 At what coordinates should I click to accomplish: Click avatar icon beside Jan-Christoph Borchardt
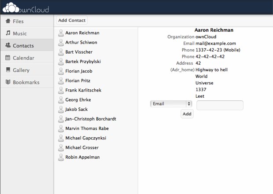[x=61, y=119]
